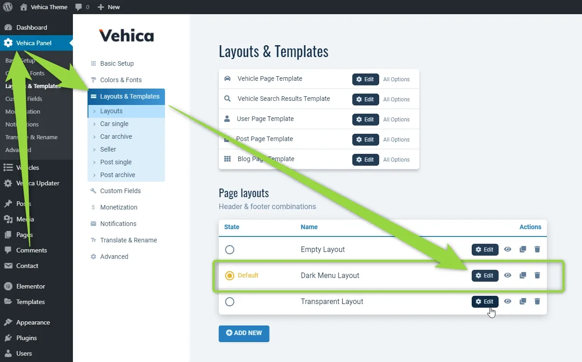This screenshot has height=362, width=582.
Task: Edit the User Page Template
Action: pyautogui.click(x=366, y=119)
